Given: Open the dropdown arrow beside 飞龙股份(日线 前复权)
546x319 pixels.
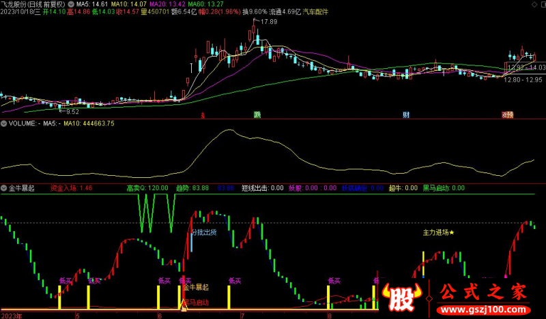Looking at the screenshot, I should (x=71, y=5).
